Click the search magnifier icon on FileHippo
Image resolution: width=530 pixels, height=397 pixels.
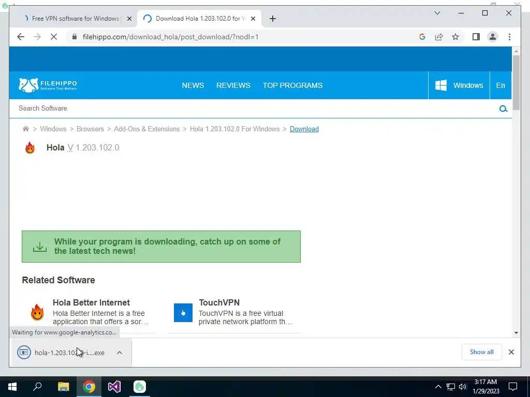(x=503, y=109)
